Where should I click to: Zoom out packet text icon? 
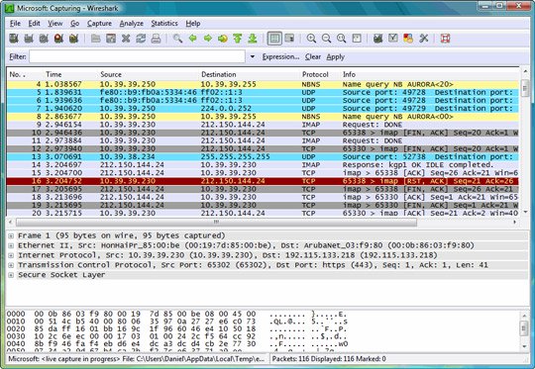327,39
